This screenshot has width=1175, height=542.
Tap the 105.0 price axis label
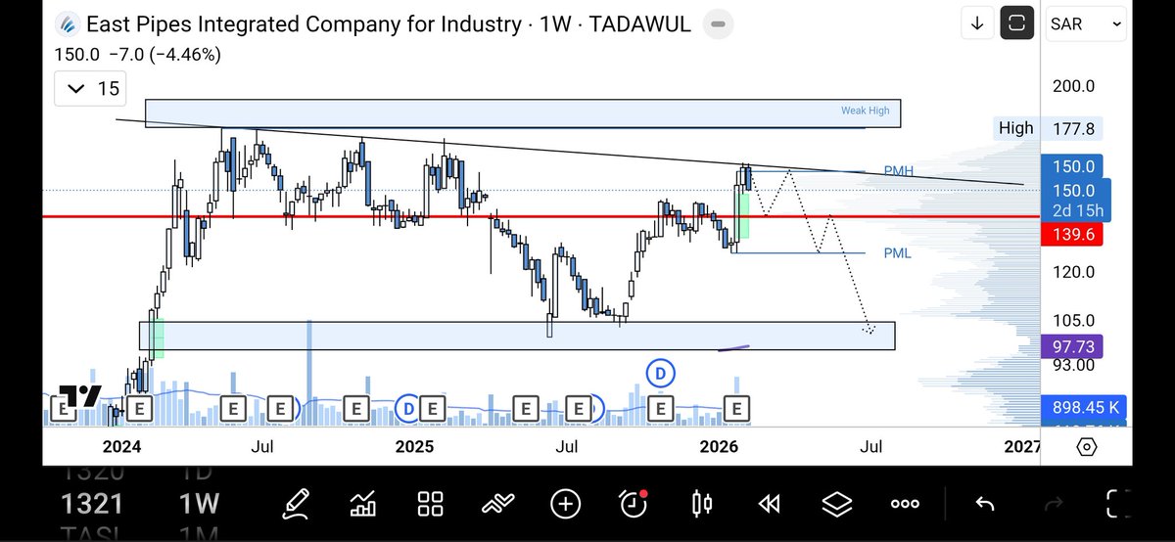click(1074, 320)
